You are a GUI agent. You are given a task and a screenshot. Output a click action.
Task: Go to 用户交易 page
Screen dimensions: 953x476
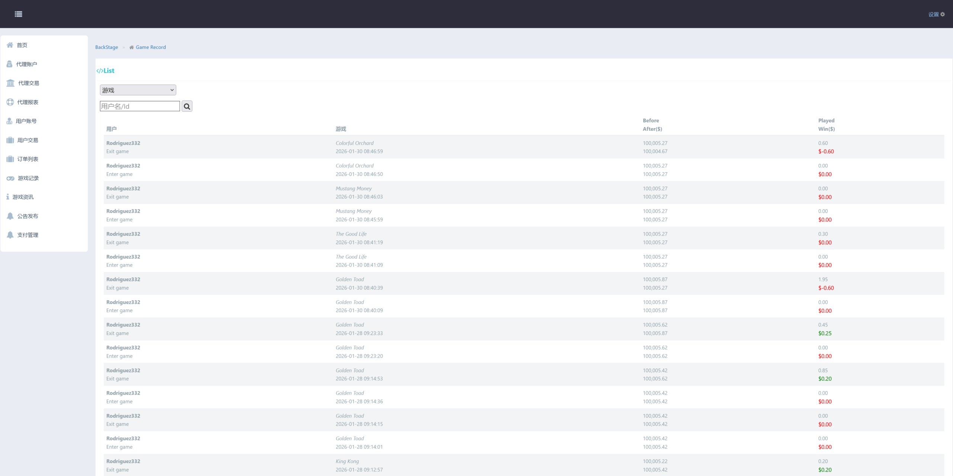(28, 140)
